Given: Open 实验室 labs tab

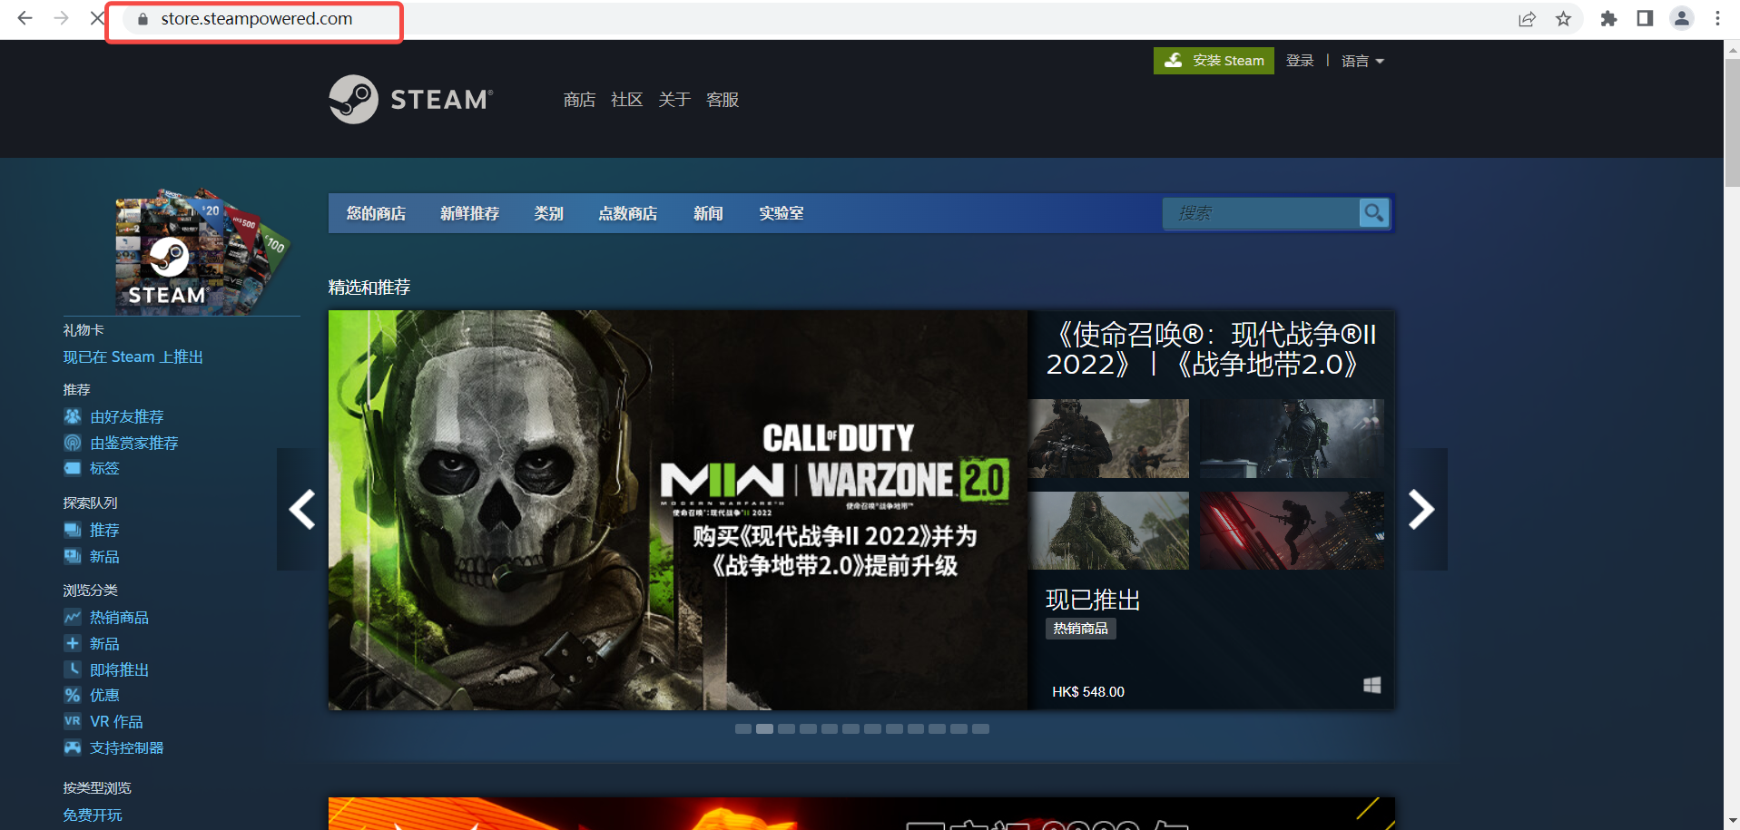Looking at the screenshot, I should [781, 213].
